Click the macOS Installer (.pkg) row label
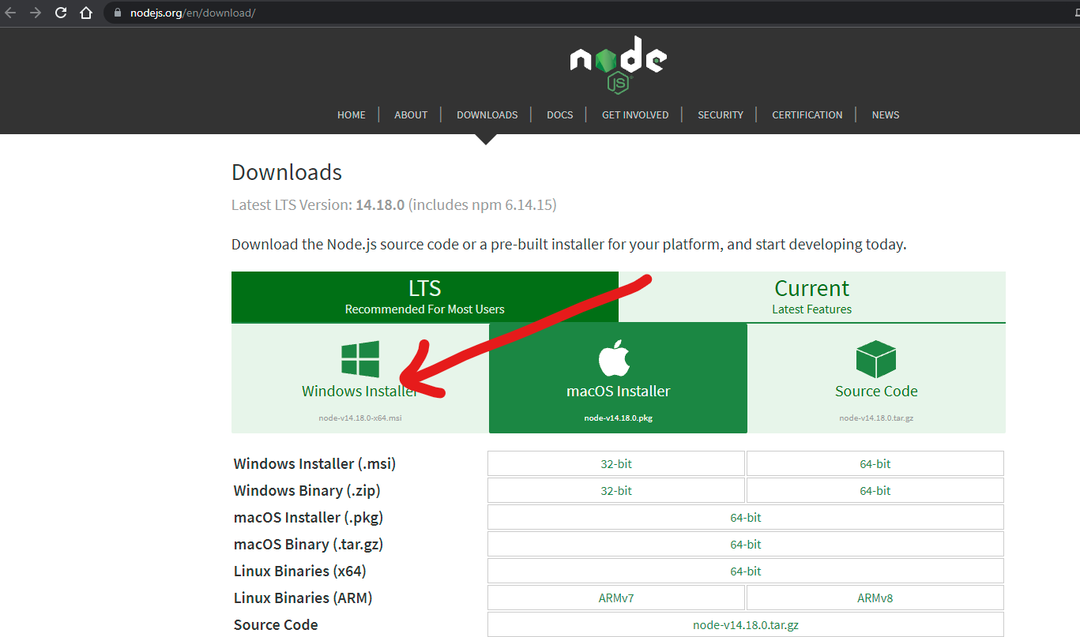The width and height of the screenshot is (1080, 637). (x=309, y=518)
